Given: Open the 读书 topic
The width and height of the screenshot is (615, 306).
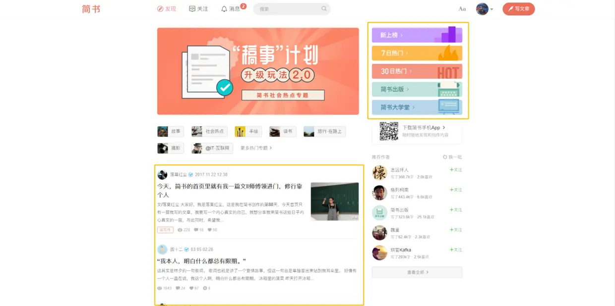Looking at the screenshot, I should (283, 131).
